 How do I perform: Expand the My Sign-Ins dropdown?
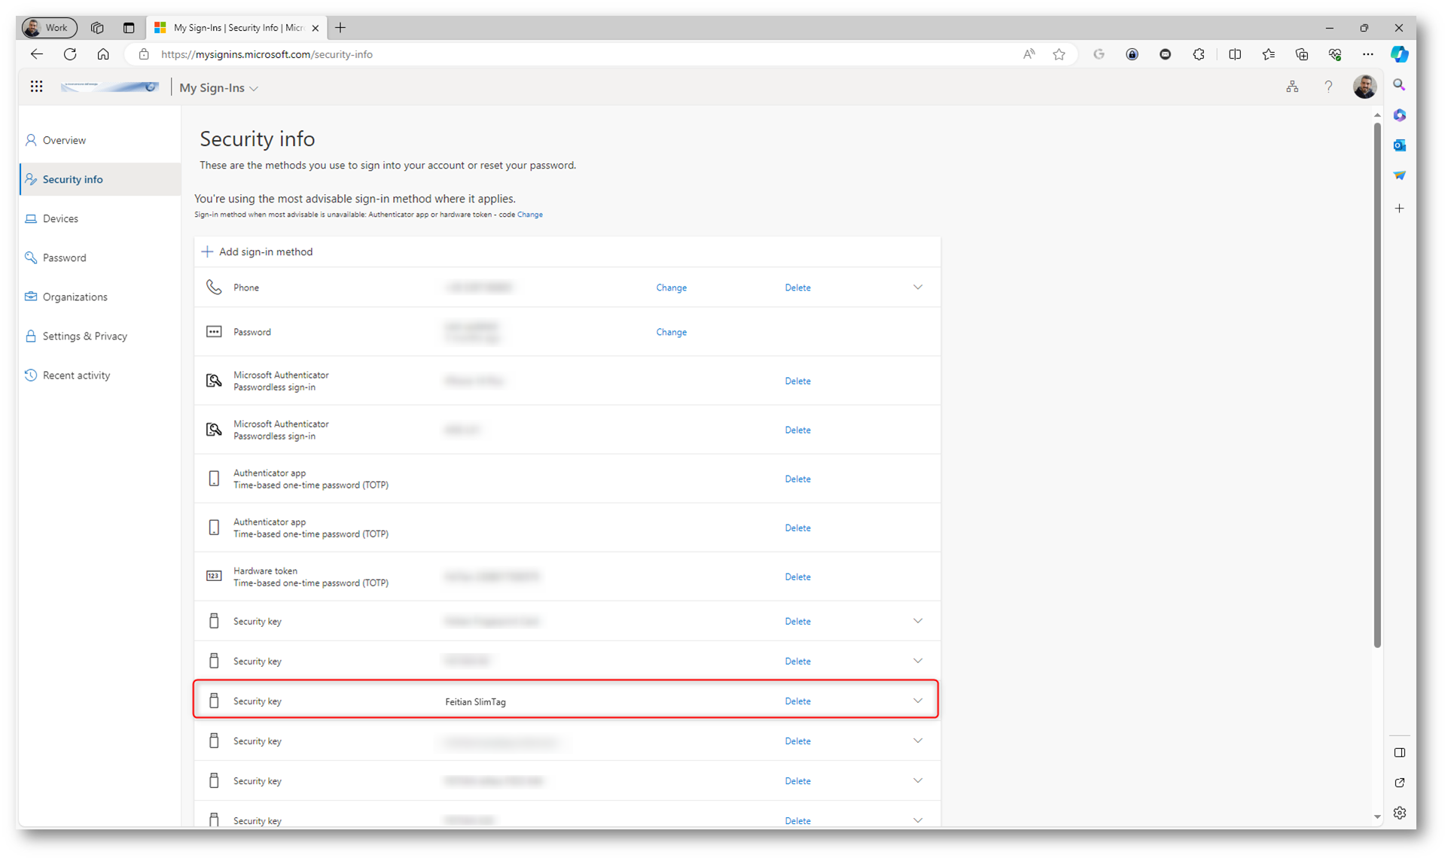pos(218,88)
